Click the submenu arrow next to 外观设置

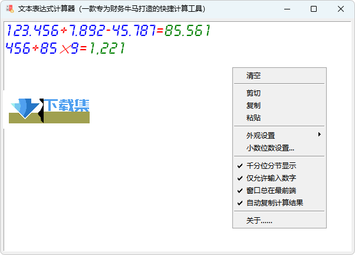[320, 135]
